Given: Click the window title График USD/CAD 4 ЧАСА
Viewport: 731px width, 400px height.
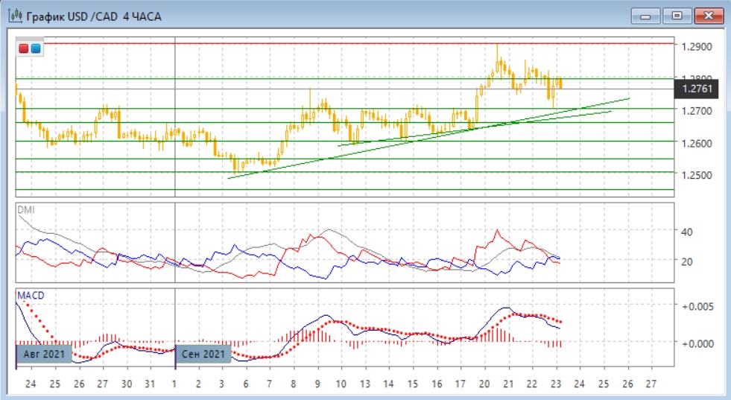Looking at the screenshot, I should 93,16.
